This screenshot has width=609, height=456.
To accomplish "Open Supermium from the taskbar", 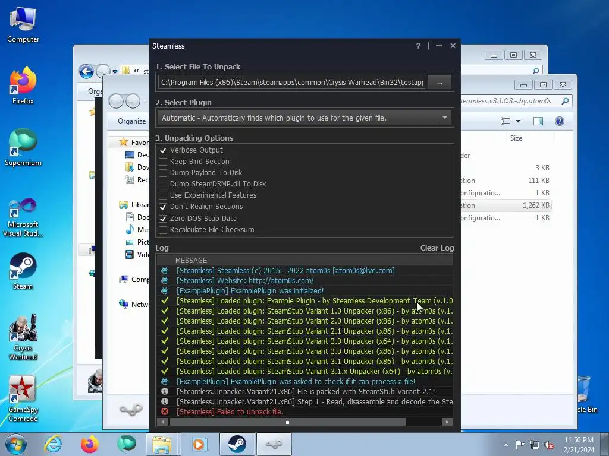I will pos(126,444).
